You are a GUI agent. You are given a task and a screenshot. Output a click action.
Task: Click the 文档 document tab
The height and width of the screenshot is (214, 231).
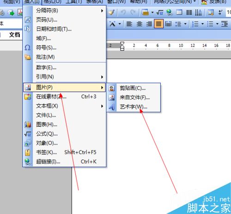tap(14, 35)
